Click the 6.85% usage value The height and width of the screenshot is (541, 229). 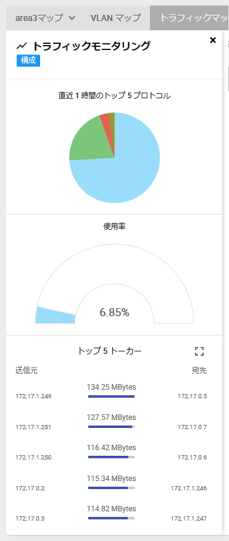pyautogui.click(x=115, y=312)
